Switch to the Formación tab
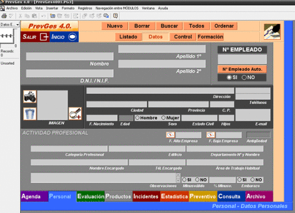 (210, 37)
